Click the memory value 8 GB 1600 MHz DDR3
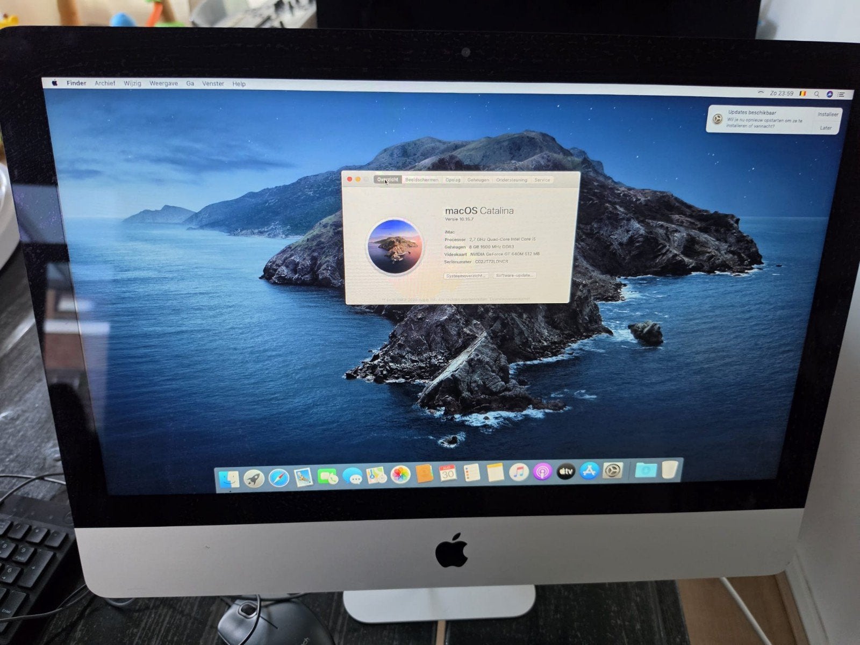 tap(491, 247)
